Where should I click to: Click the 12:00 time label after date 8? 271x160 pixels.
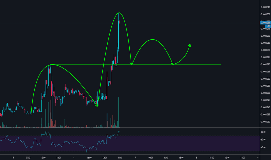(x=227, y=158)
